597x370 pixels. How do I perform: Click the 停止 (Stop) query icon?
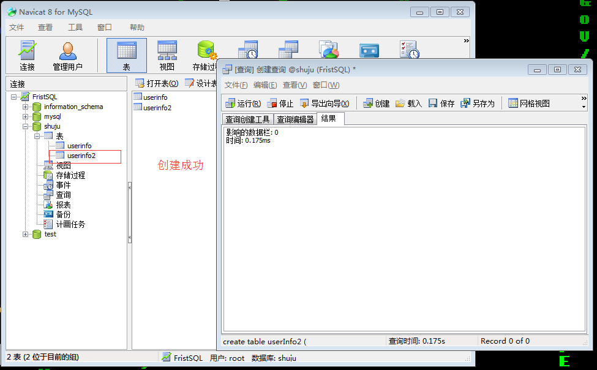[x=280, y=103]
